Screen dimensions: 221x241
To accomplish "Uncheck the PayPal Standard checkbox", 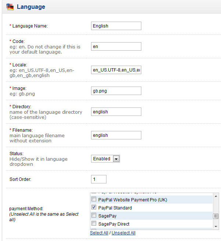I will (x=94, y=208).
